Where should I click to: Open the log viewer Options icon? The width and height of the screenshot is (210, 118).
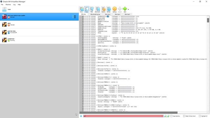(103, 9)
